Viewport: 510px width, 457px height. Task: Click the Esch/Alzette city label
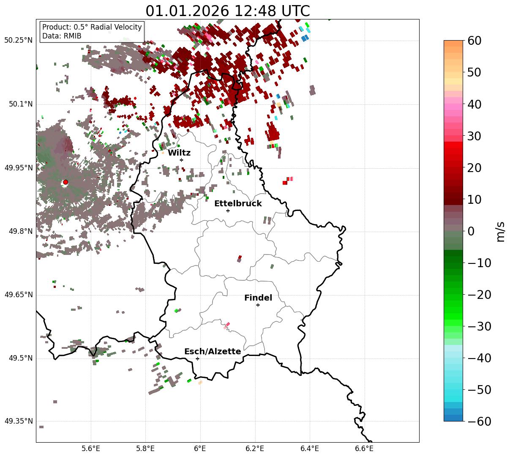point(213,352)
